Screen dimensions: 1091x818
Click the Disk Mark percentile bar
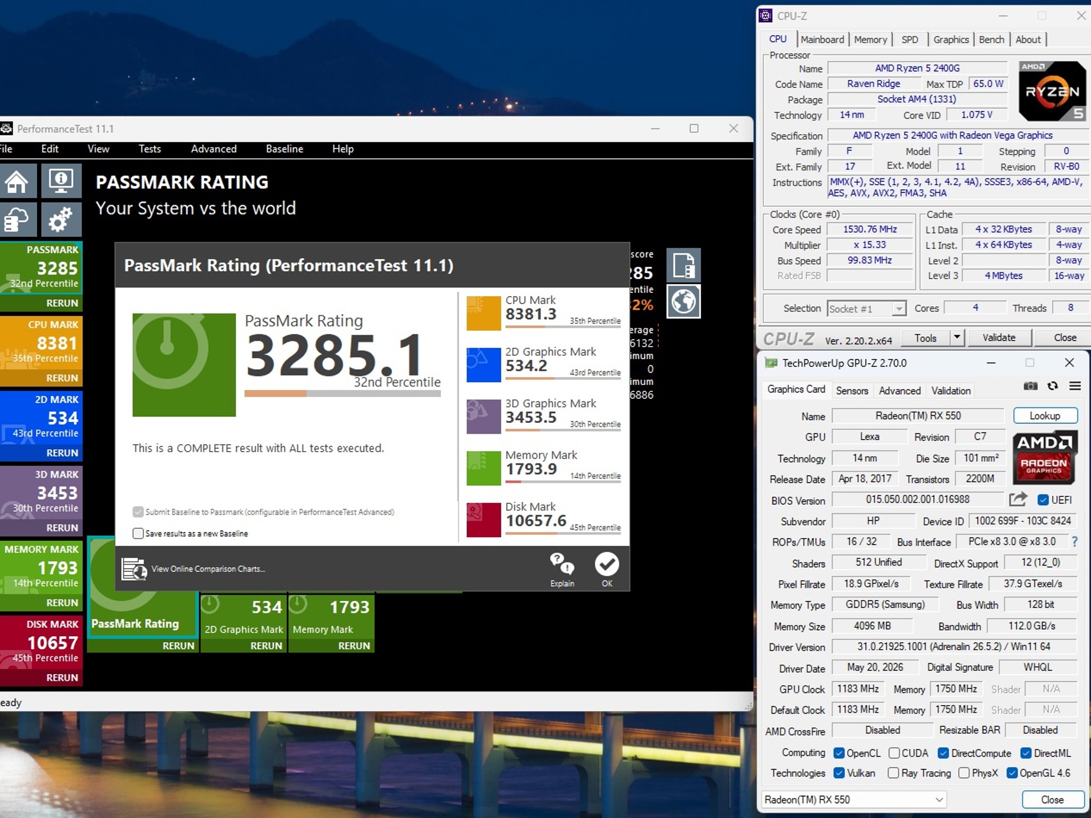(x=563, y=534)
